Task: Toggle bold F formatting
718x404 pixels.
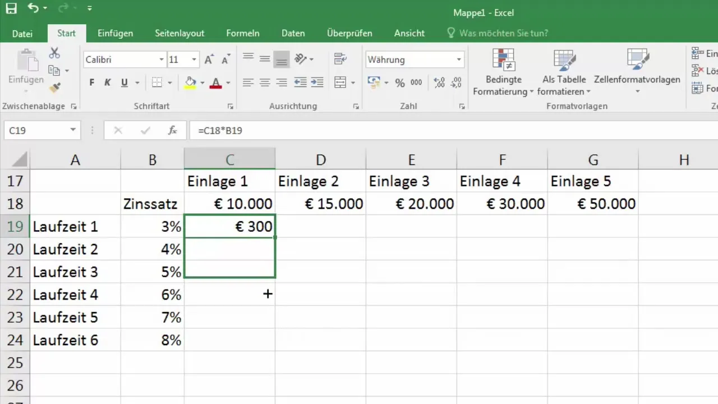Action: tap(92, 82)
